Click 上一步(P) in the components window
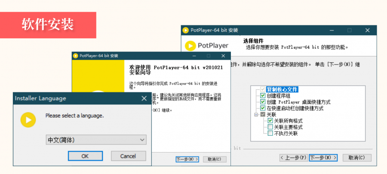387x174 pixels. [x=293, y=158]
